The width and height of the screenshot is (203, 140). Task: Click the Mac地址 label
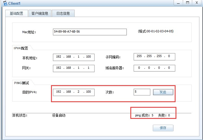[x=29, y=32]
